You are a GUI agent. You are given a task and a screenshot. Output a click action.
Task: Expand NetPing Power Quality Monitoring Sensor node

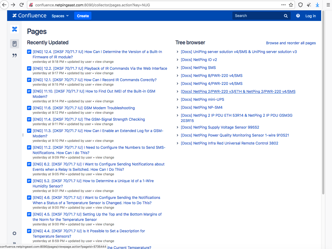coord(178,136)
